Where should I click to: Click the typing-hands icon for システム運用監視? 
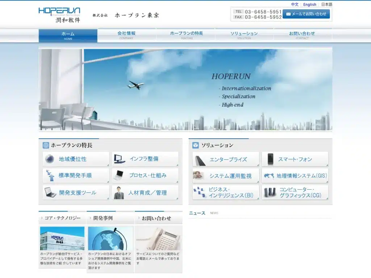[x=199, y=176]
